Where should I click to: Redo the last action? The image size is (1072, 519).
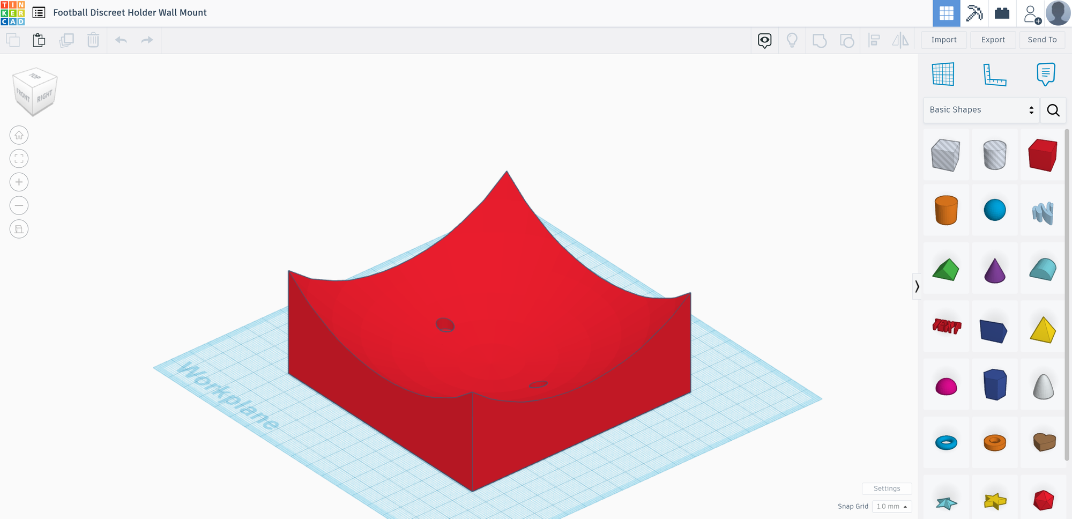tap(147, 40)
